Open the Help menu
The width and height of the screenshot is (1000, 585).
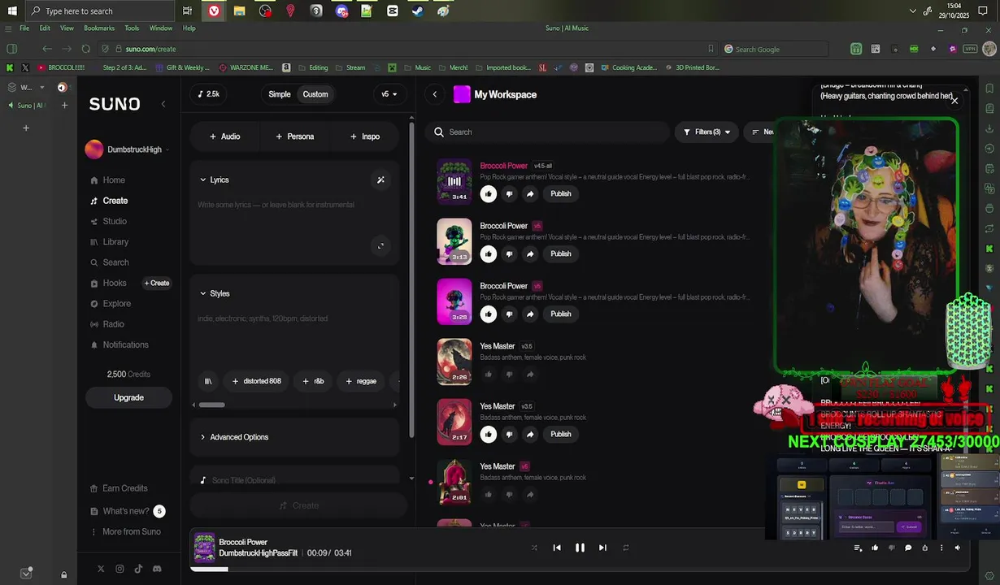189,28
